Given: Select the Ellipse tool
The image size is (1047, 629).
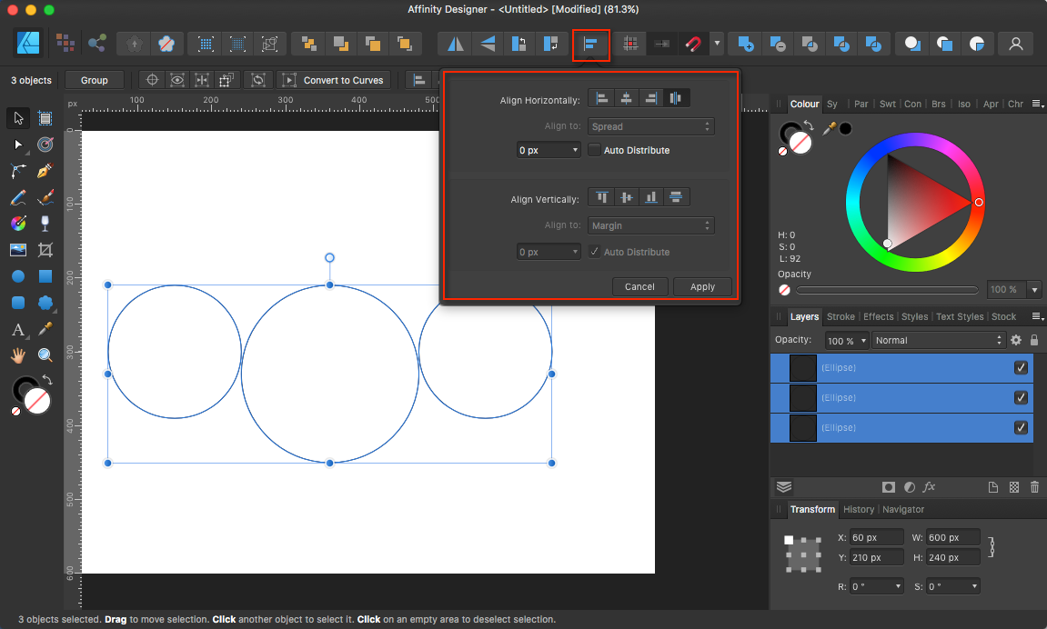Looking at the screenshot, I should pyautogui.click(x=18, y=276).
